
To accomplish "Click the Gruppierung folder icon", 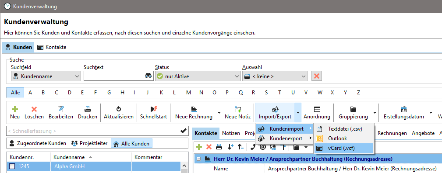I will (x=353, y=109).
